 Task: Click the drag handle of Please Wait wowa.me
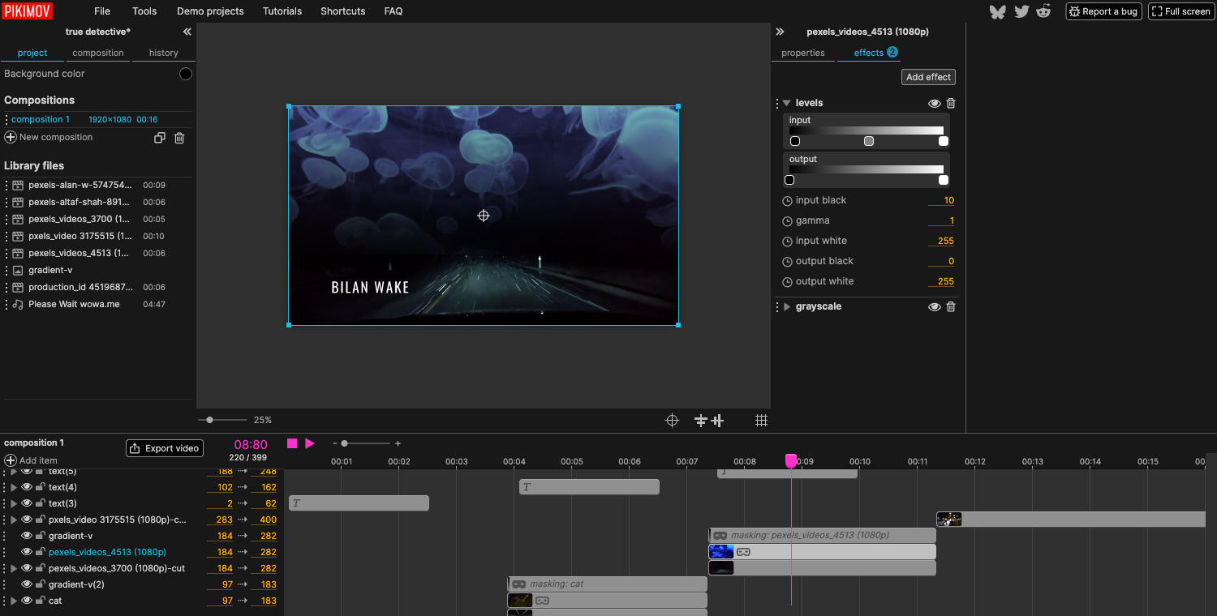click(x=6, y=305)
